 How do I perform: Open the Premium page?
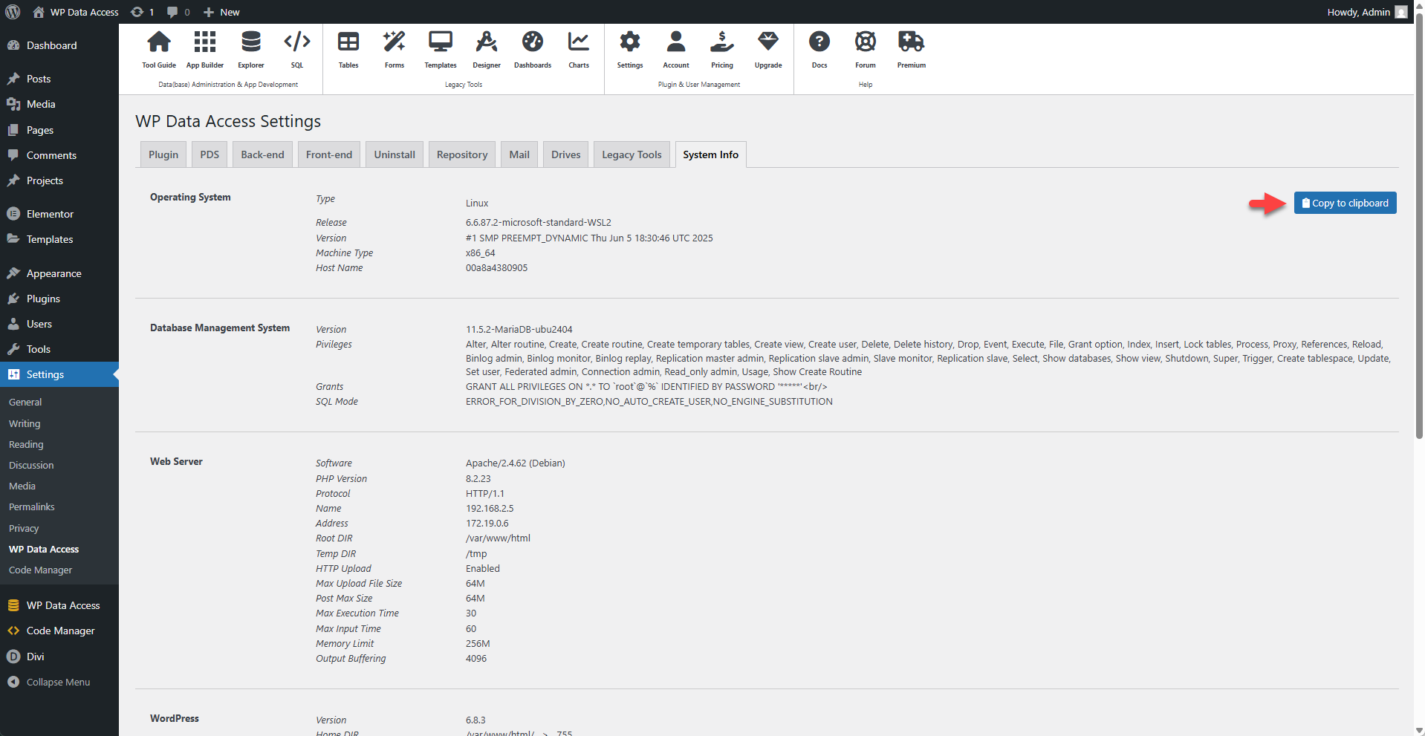point(911,48)
